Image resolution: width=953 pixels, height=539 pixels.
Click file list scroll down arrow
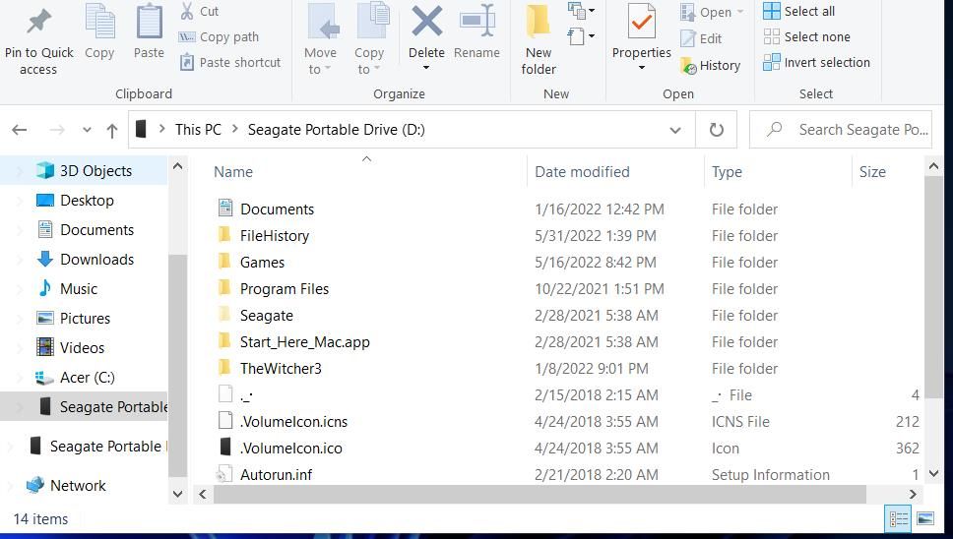(934, 473)
